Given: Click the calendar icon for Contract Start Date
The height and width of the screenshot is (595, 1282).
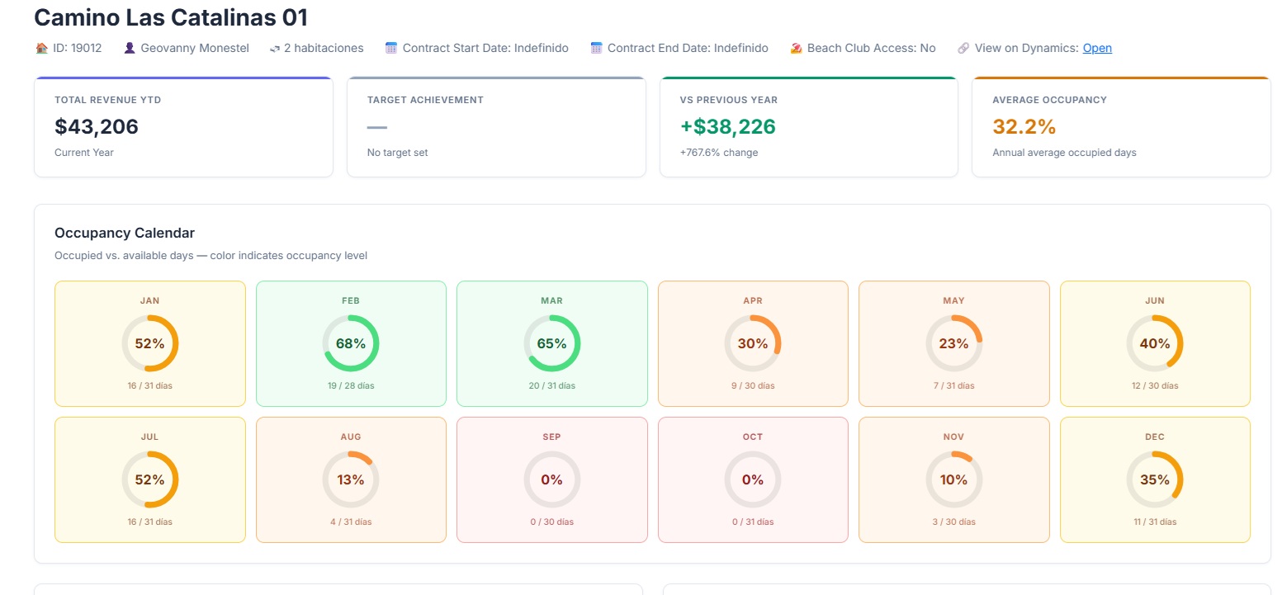Looking at the screenshot, I should (391, 49).
